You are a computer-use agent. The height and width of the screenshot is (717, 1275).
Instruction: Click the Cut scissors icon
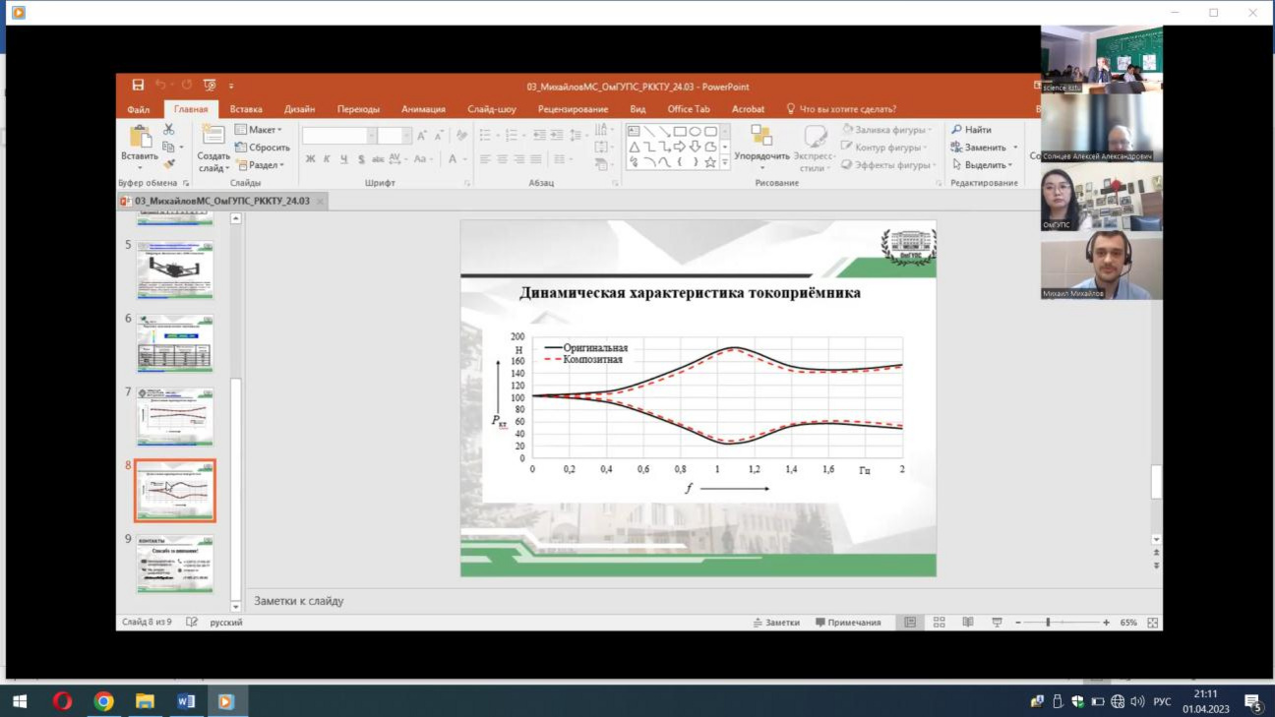(168, 130)
